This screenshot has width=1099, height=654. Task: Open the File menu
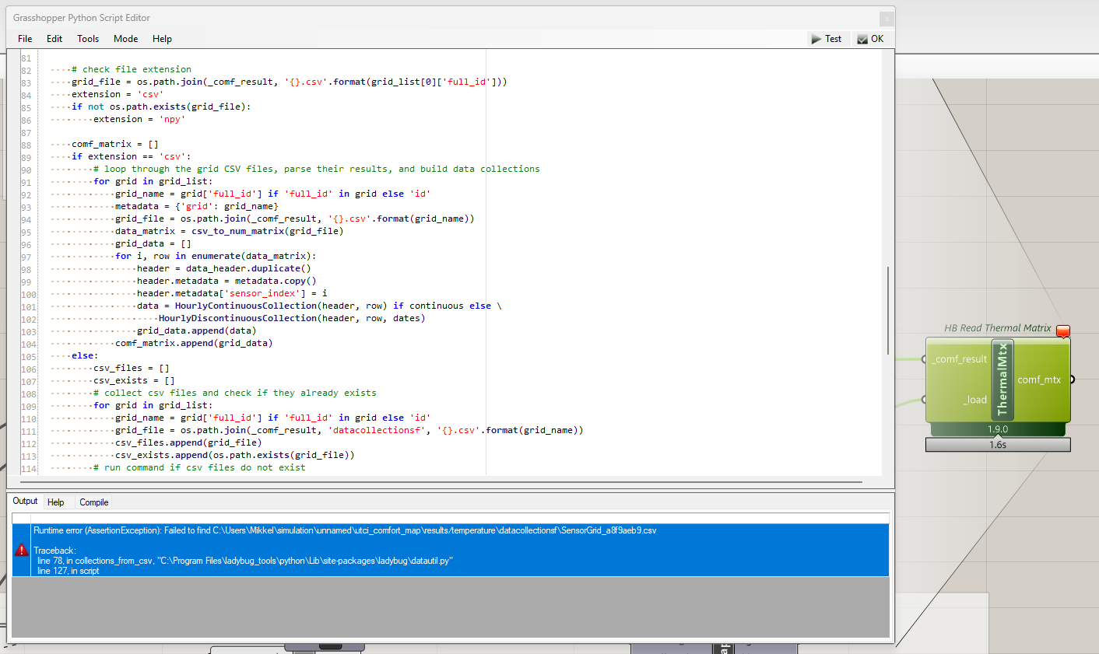pos(25,39)
